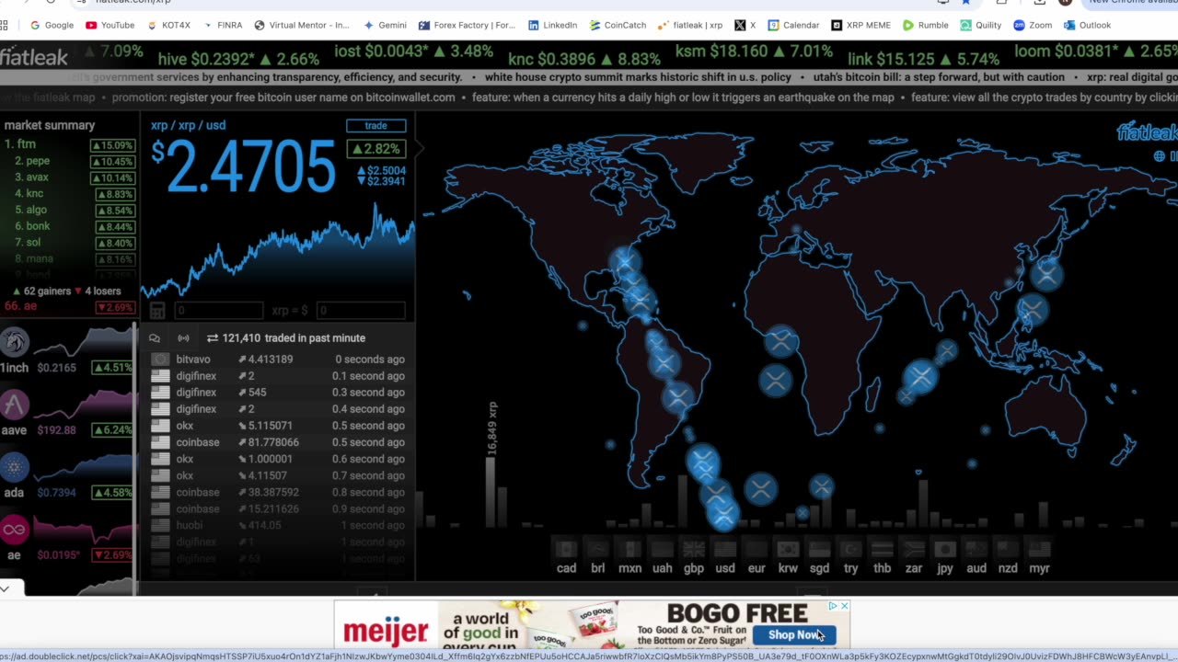Select the aave coin icon

15,405
